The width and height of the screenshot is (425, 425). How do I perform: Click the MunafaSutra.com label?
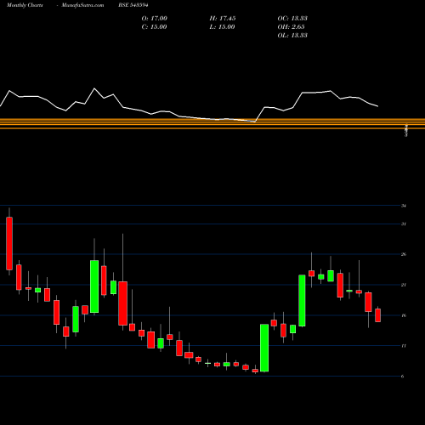(82, 5)
